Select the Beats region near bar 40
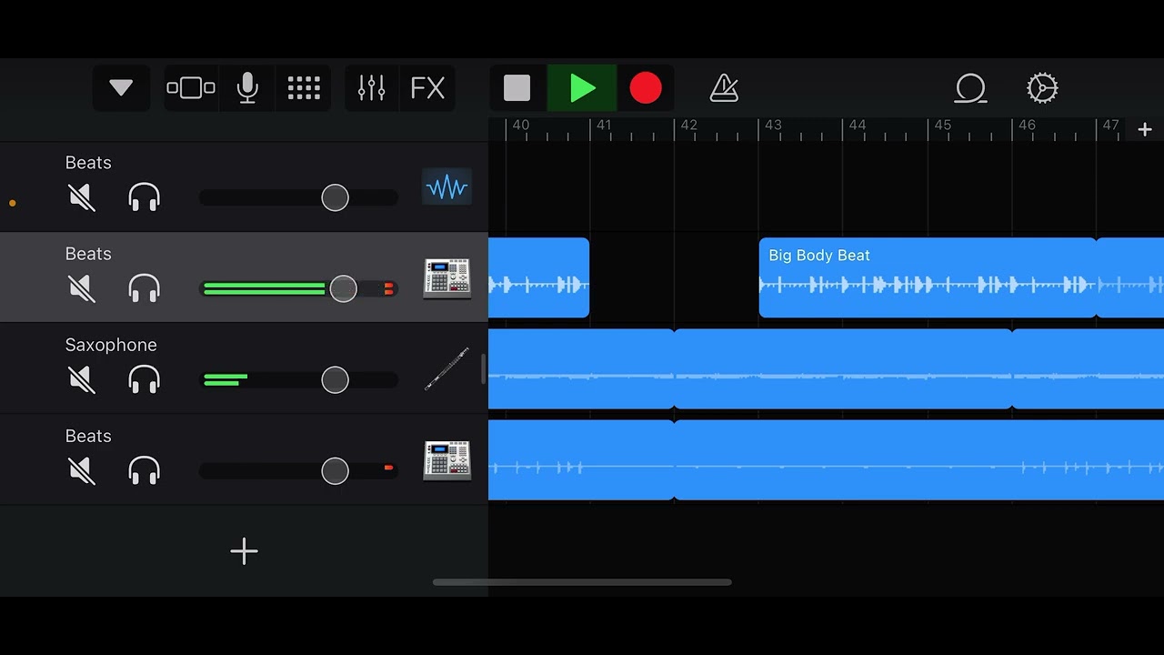 tap(538, 277)
